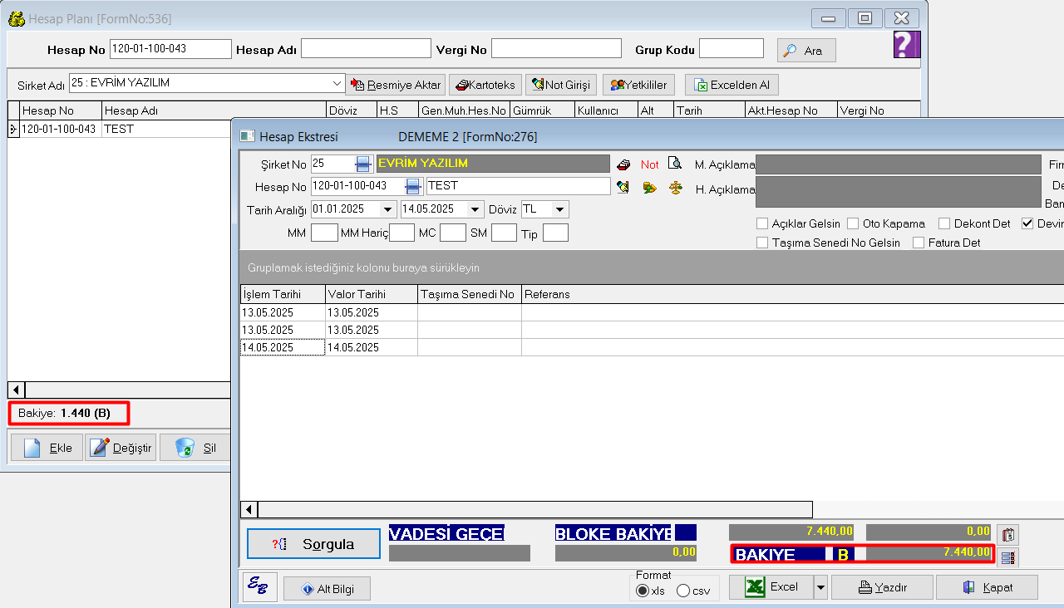Image resolution: width=1064 pixels, height=608 pixels.
Task: Expand the Şirket Adı company dropdown
Action: (x=337, y=83)
